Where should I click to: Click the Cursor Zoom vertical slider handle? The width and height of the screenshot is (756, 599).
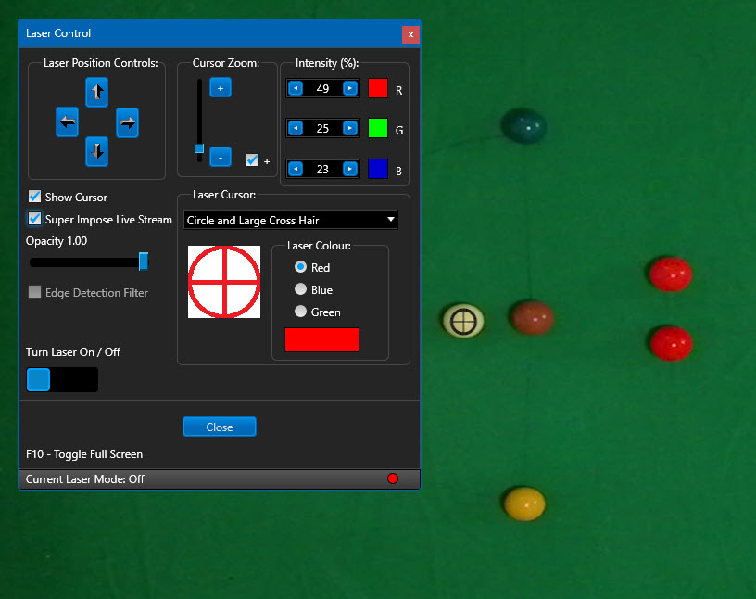pyautogui.click(x=199, y=148)
